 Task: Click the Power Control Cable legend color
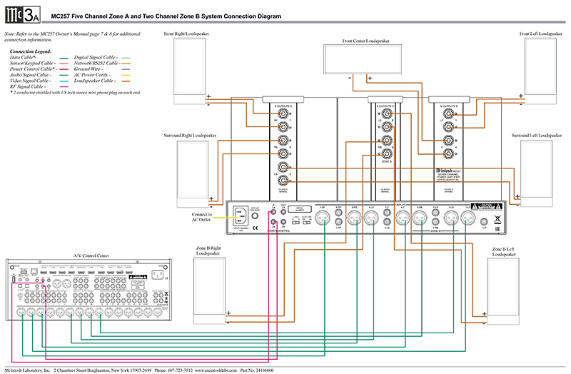point(64,68)
